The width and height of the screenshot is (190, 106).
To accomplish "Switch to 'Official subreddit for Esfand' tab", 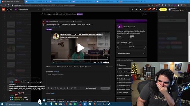I will point(131,2).
